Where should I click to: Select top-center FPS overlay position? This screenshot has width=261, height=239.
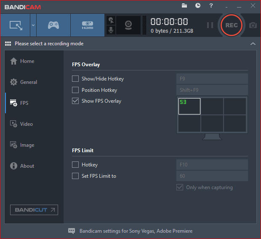click(x=212, y=106)
